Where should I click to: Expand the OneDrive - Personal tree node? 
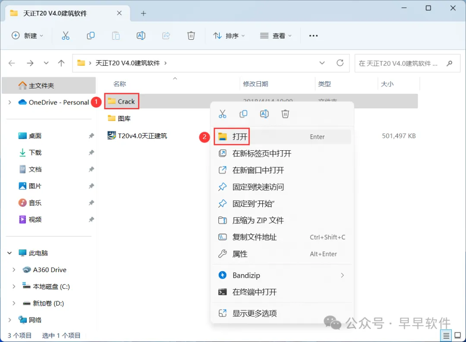point(9,102)
